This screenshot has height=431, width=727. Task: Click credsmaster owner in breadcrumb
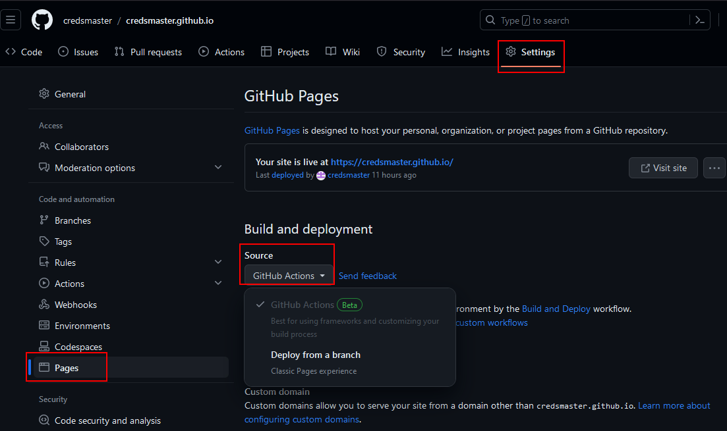(88, 20)
